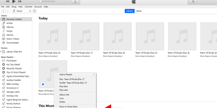Screen dimensions: 217x108
Task: Open the Controls menu
Action: [28, 7]
